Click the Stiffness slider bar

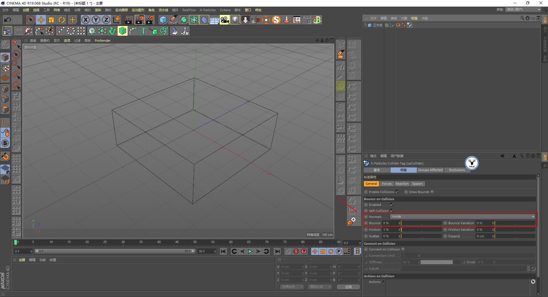[437, 262]
